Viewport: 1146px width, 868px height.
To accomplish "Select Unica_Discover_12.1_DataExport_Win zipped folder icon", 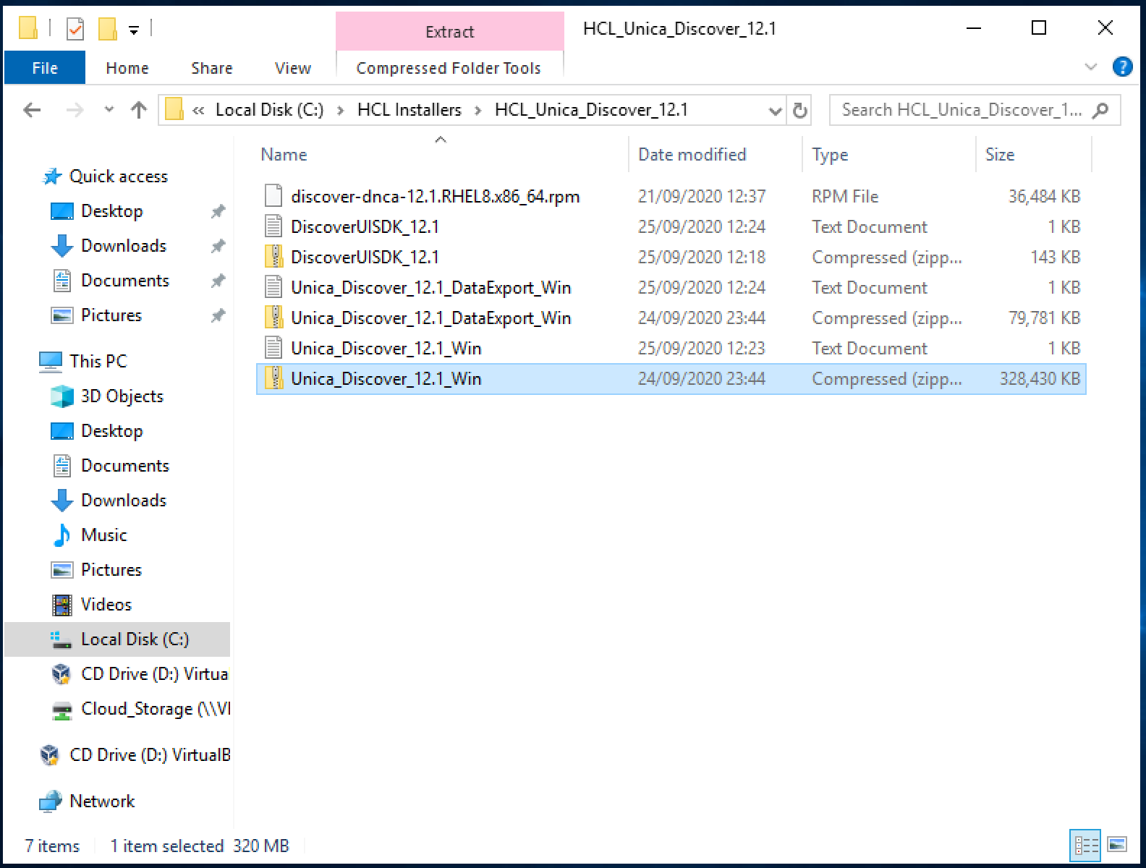I will point(273,318).
